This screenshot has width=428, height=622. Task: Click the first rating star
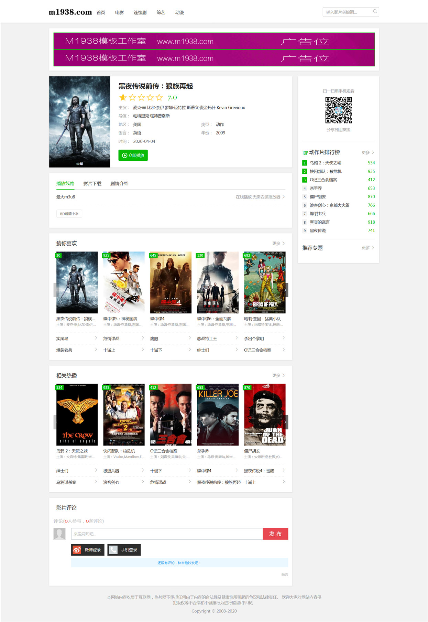tap(123, 97)
